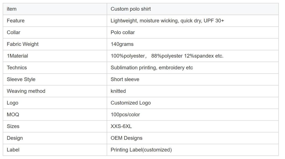Select the 'Lightweight, moisture wicking' feature text
The width and height of the screenshot is (285, 159).
coord(145,21)
